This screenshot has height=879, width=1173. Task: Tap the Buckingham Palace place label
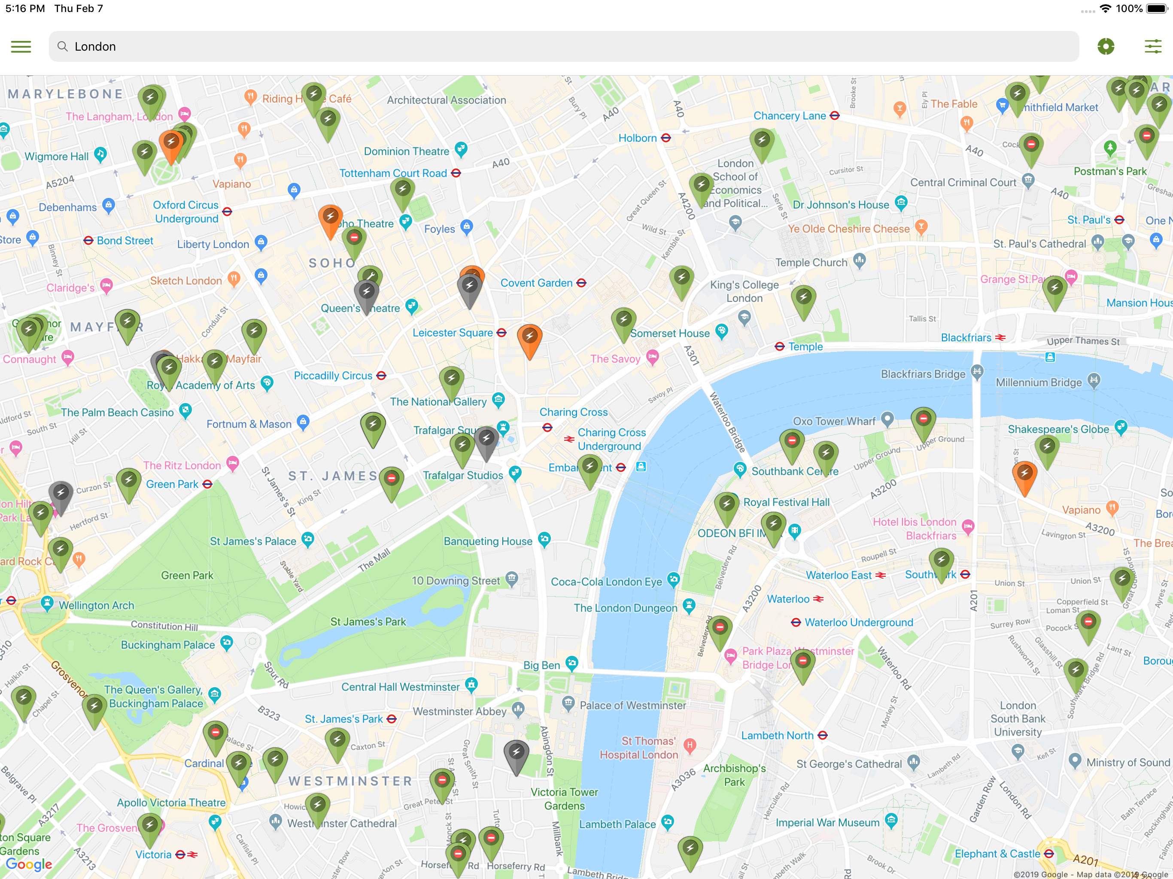167,645
